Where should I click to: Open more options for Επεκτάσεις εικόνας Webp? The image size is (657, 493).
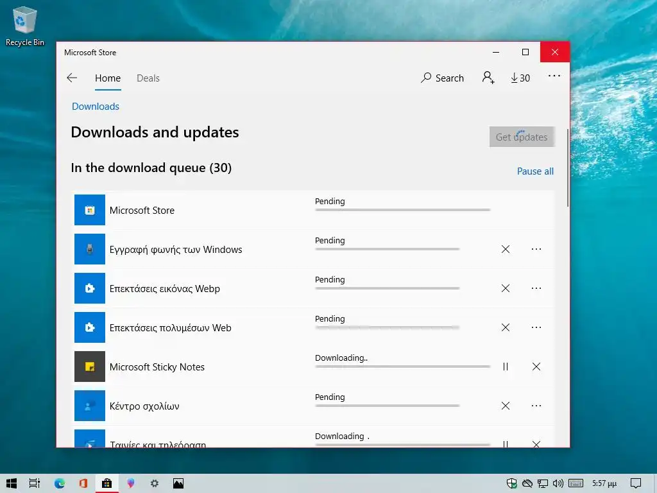point(536,288)
